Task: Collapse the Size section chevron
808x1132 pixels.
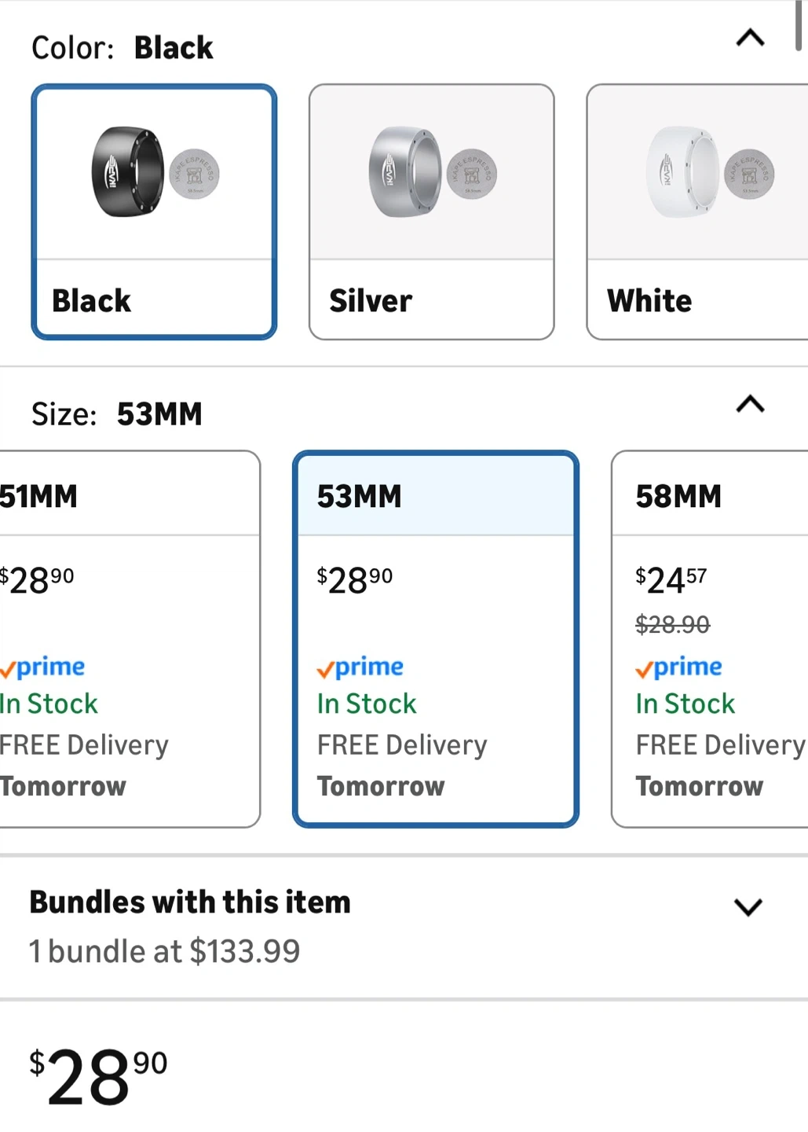Action: [x=750, y=404]
